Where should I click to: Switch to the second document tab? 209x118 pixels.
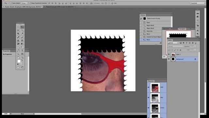coord(59,7)
